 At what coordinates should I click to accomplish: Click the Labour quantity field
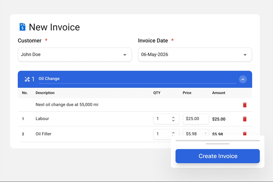(166, 119)
